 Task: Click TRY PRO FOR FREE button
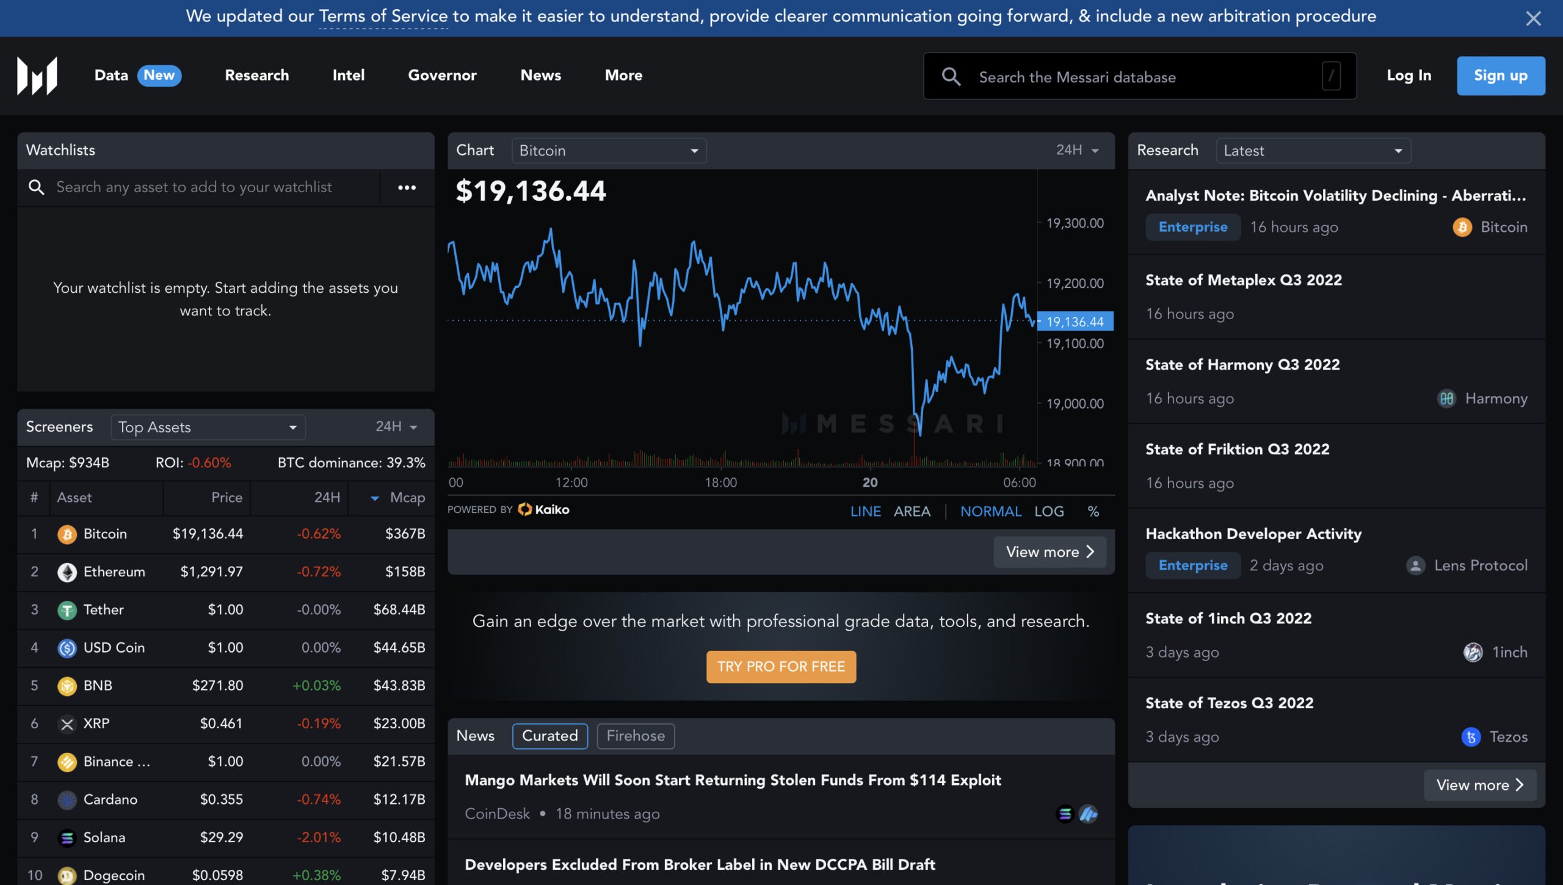781,667
